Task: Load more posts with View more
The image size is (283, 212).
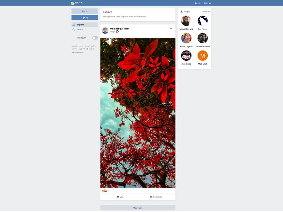Action: 138,208
